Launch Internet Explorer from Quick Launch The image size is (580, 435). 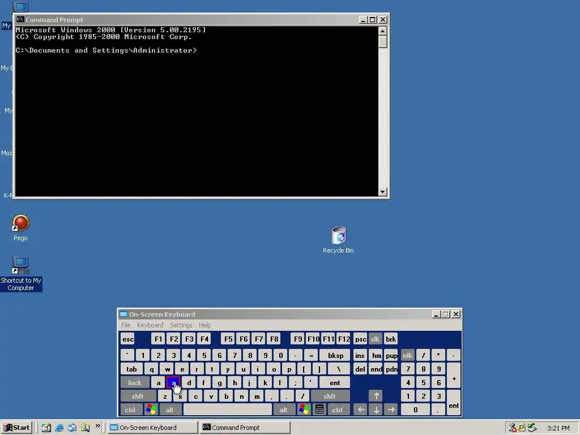click(59, 428)
